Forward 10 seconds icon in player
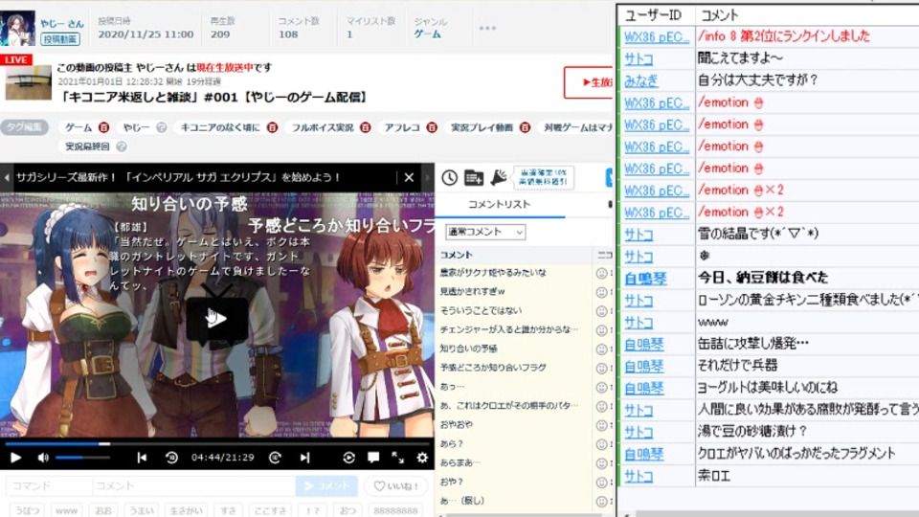 [x=275, y=458]
